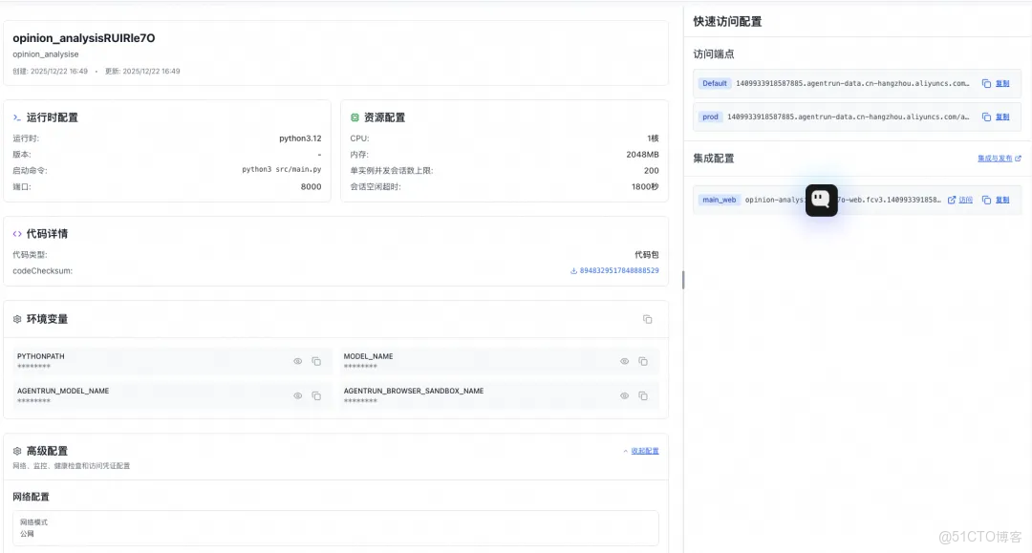Image resolution: width=1032 pixels, height=553 pixels.
Task: Show the hidden MODEL_NAME value
Action: 624,361
